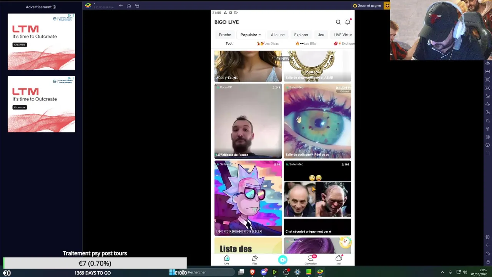Screen dimensions: 492x277
Task: Open the multi-instance layers icon in sidebar
Action: point(488,137)
